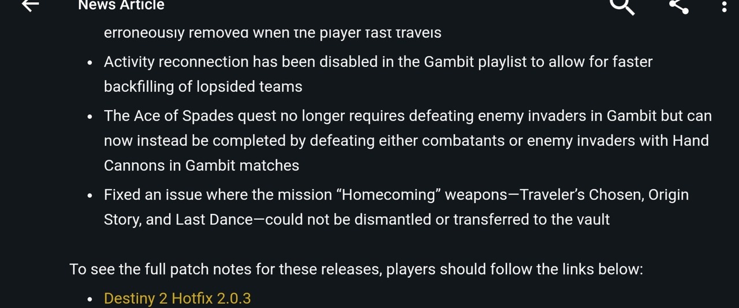Click the phrase 'backfilling of lopsided teams'
Screen dimensions: 739x308
pos(203,87)
